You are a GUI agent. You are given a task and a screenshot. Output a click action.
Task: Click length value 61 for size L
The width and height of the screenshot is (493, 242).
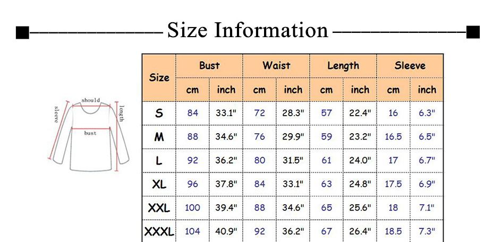tap(326, 160)
